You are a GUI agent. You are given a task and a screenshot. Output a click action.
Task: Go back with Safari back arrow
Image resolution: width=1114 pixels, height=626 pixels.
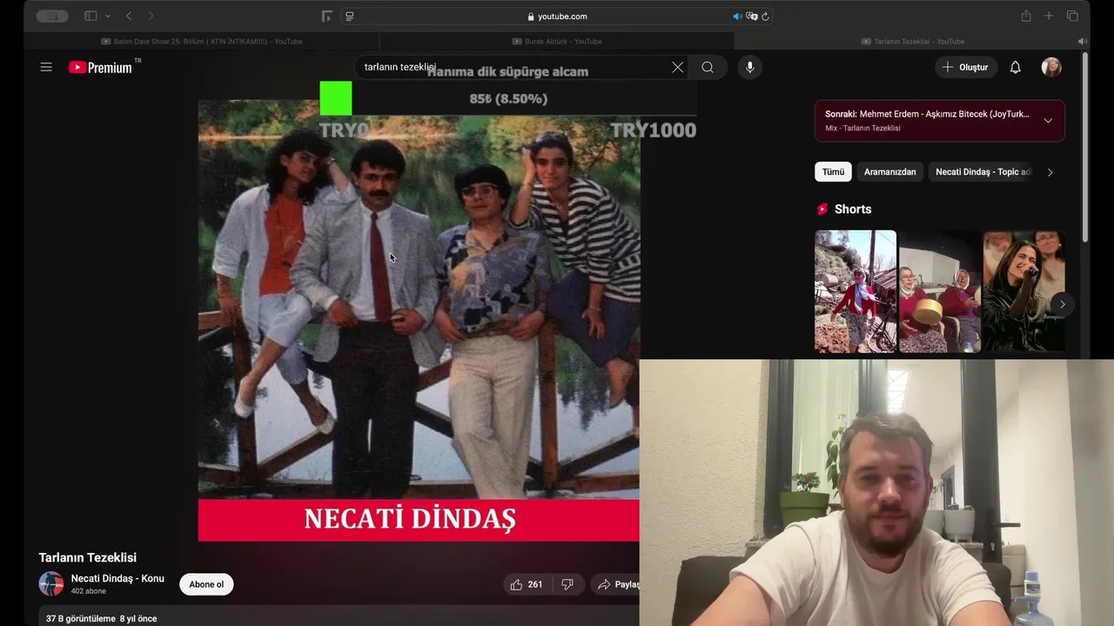(x=129, y=16)
